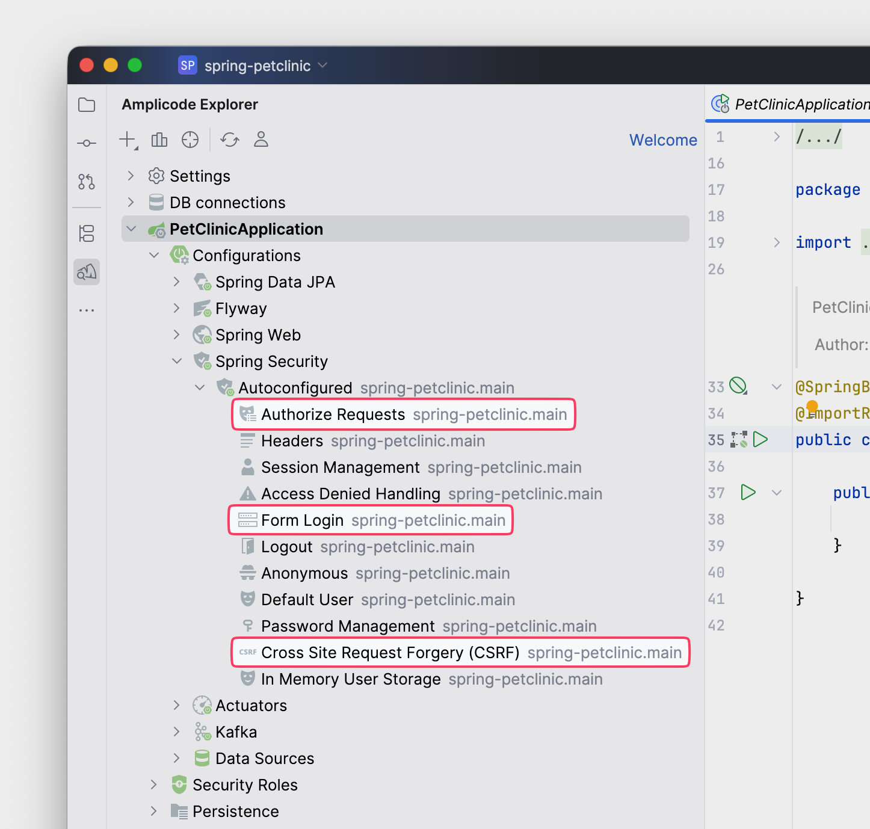Expand the folded code on line 19
This screenshot has width=870, height=829.
777,242
